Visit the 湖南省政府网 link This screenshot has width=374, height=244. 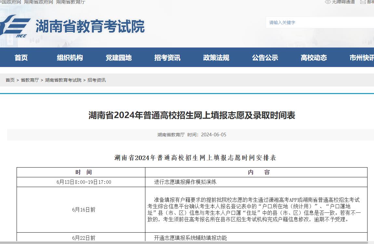[37, 3]
